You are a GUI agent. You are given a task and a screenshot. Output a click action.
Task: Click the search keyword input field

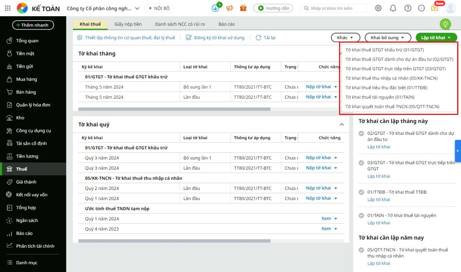[337, 8]
